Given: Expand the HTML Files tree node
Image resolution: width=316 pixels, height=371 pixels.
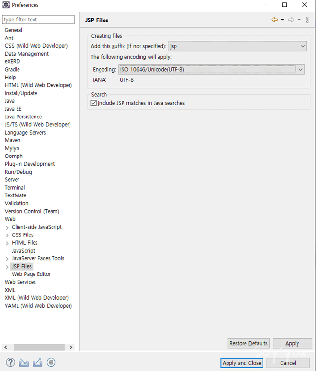Looking at the screenshot, I should (x=7, y=243).
